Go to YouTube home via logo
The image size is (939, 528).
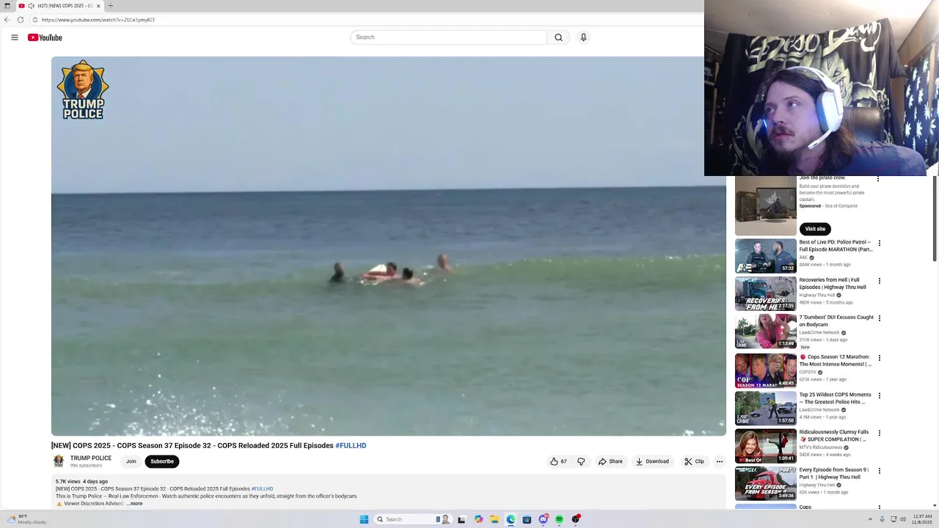pyautogui.click(x=45, y=37)
